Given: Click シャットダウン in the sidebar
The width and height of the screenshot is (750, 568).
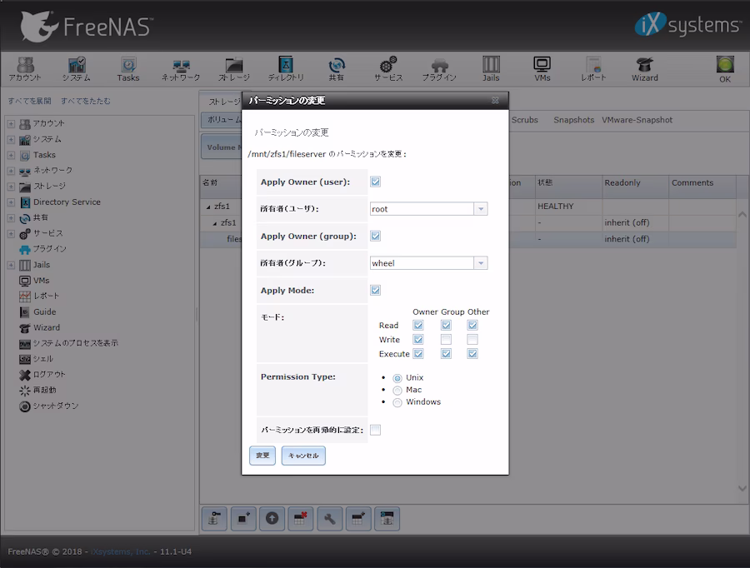Looking at the screenshot, I should pos(56,406).
